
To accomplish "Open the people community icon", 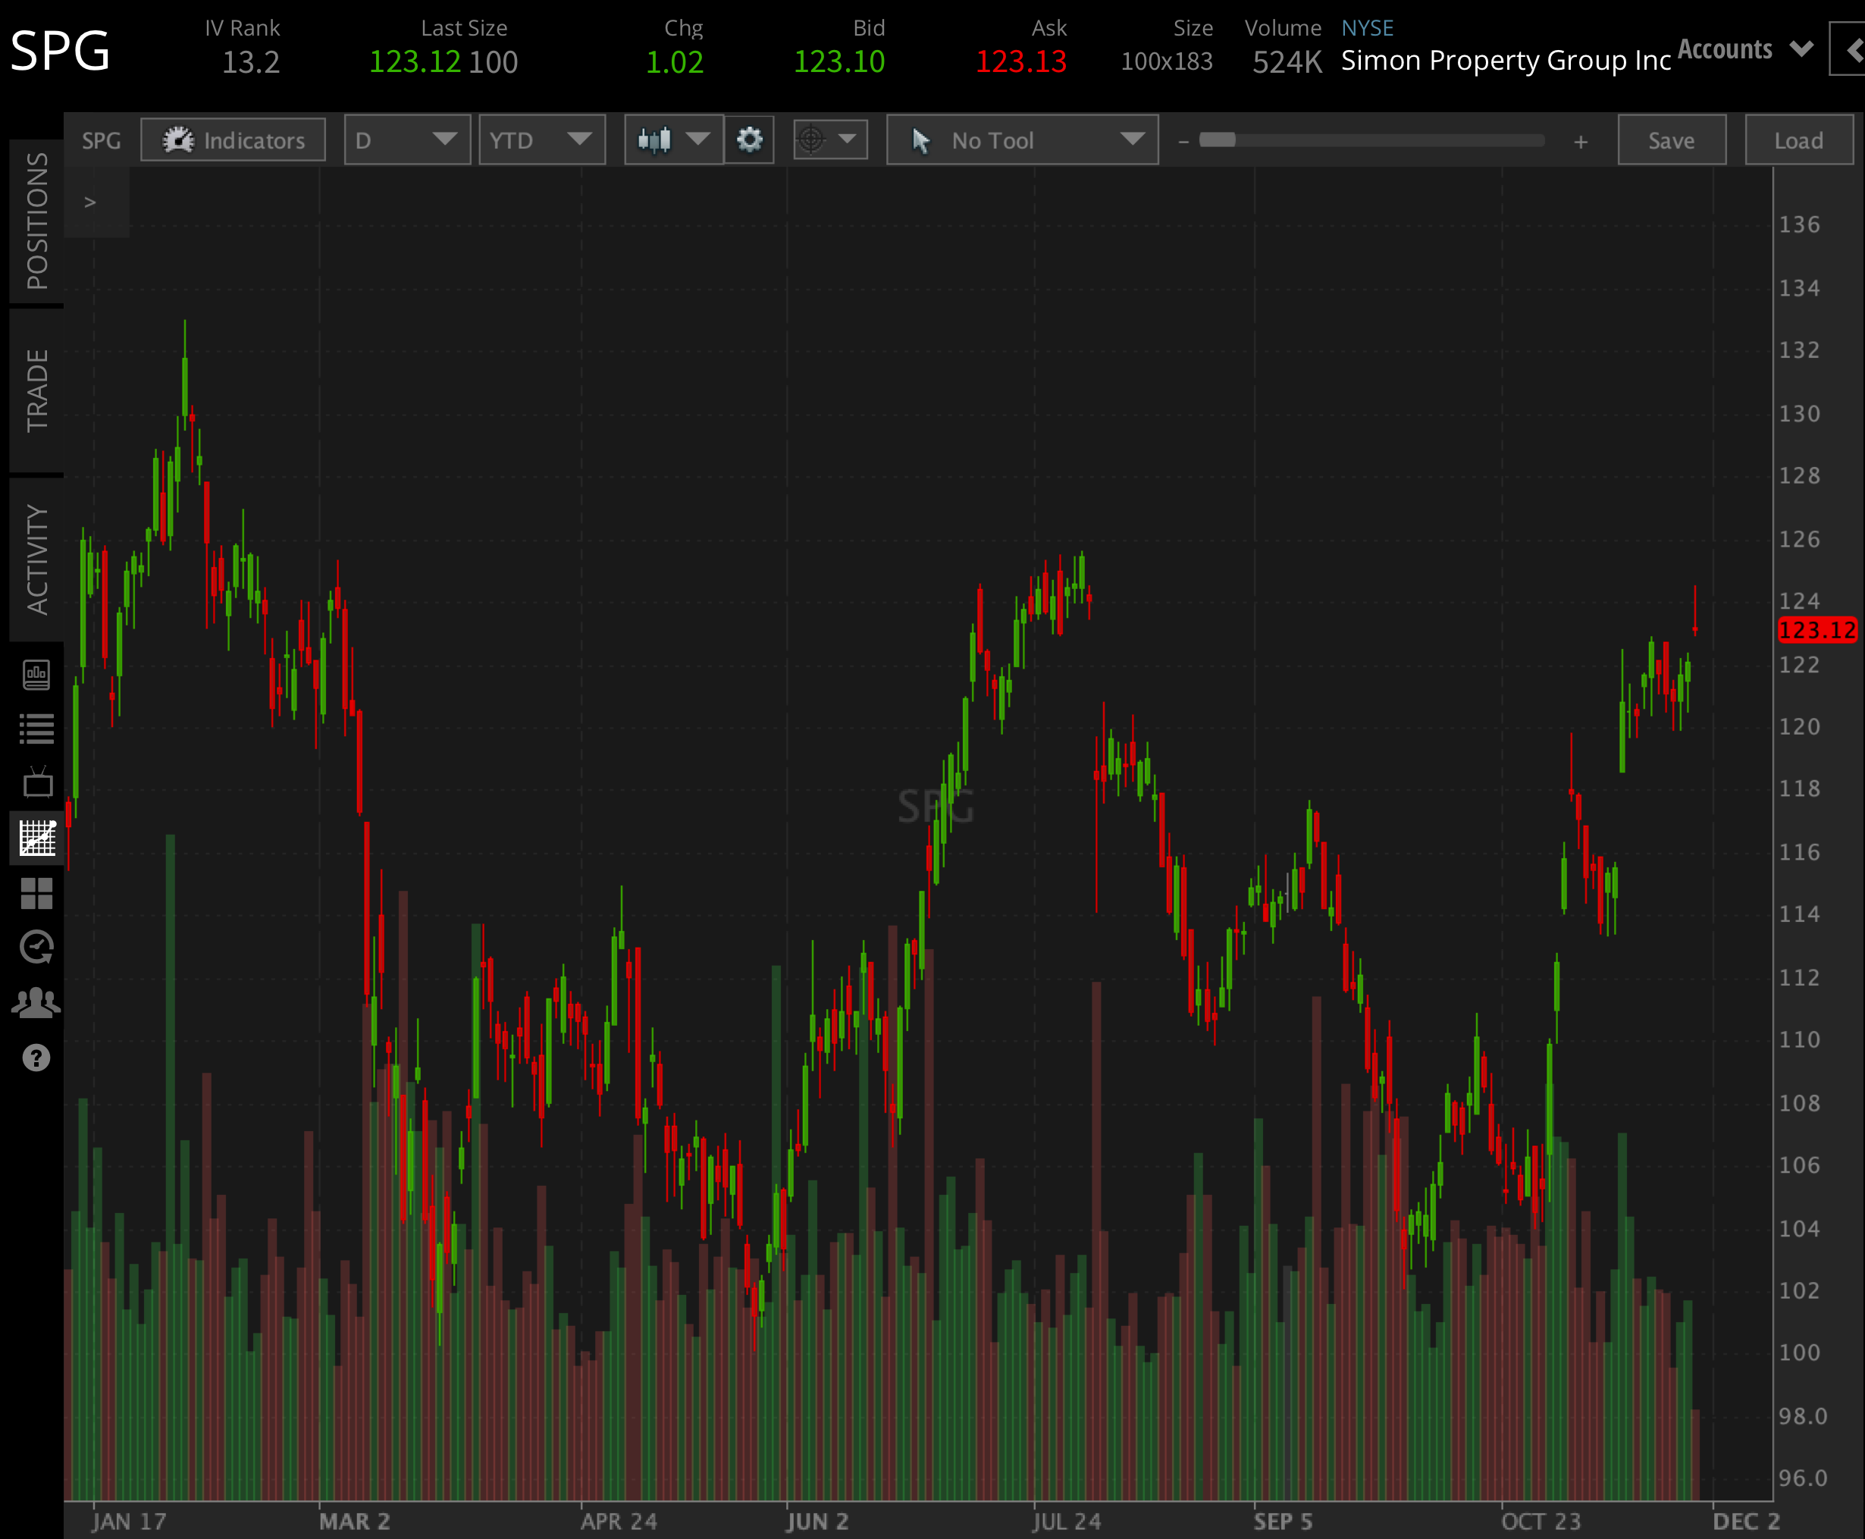I will coord(36,1003).
